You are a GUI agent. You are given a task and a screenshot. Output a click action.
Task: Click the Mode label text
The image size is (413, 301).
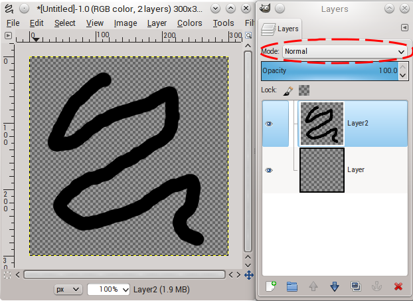(x=270, y=51)
